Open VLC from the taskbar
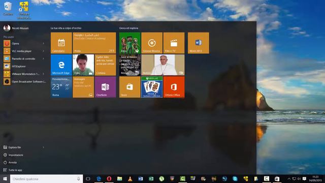Viewport: 325px width, 183px height. pyautogui.click(x=130, y=178)
